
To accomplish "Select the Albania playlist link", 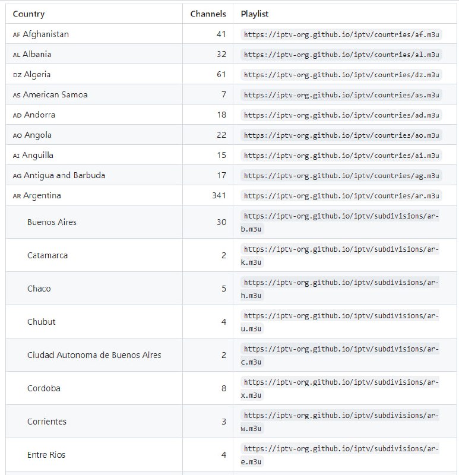I will pos(341,55).
